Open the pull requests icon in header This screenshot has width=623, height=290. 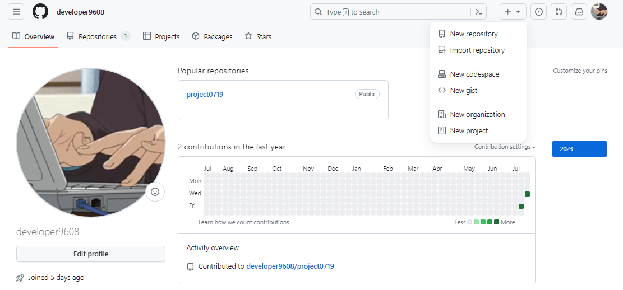coord(559,12)
